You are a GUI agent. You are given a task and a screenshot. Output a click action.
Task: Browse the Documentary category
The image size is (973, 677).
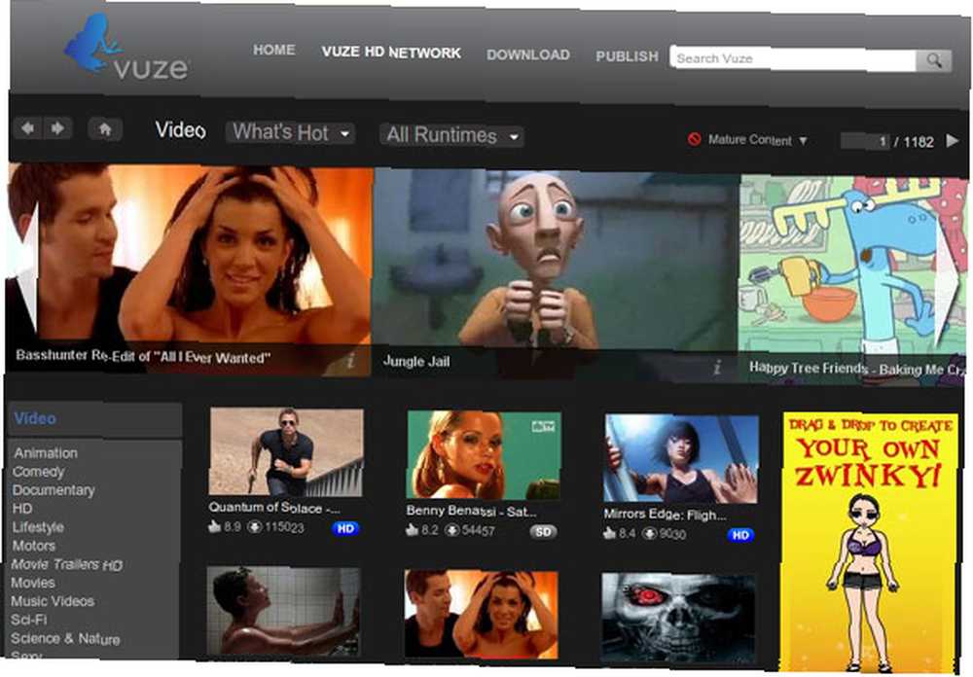tap(54, 490)
